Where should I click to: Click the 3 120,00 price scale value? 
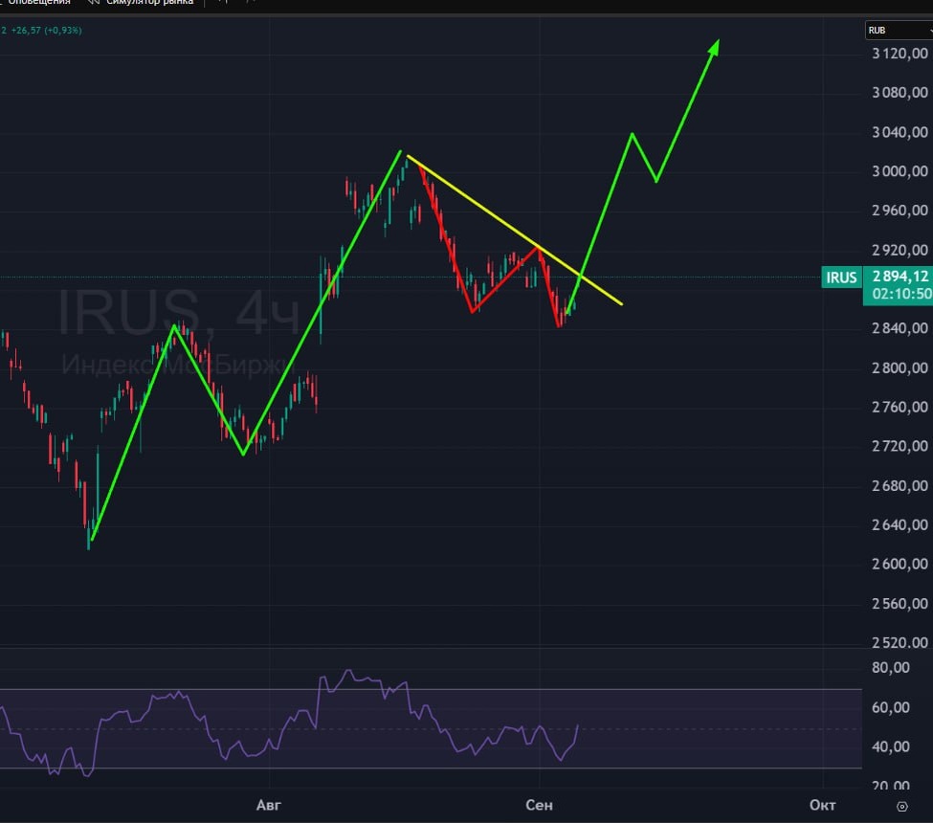coord(900,54)
